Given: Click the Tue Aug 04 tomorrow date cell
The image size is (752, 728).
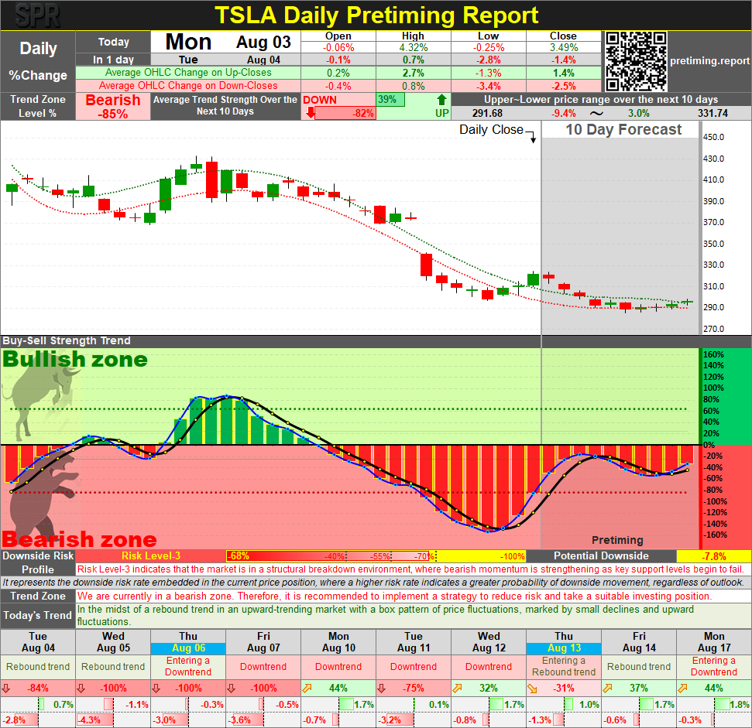Looking at the screenshot, I should 226,60.
